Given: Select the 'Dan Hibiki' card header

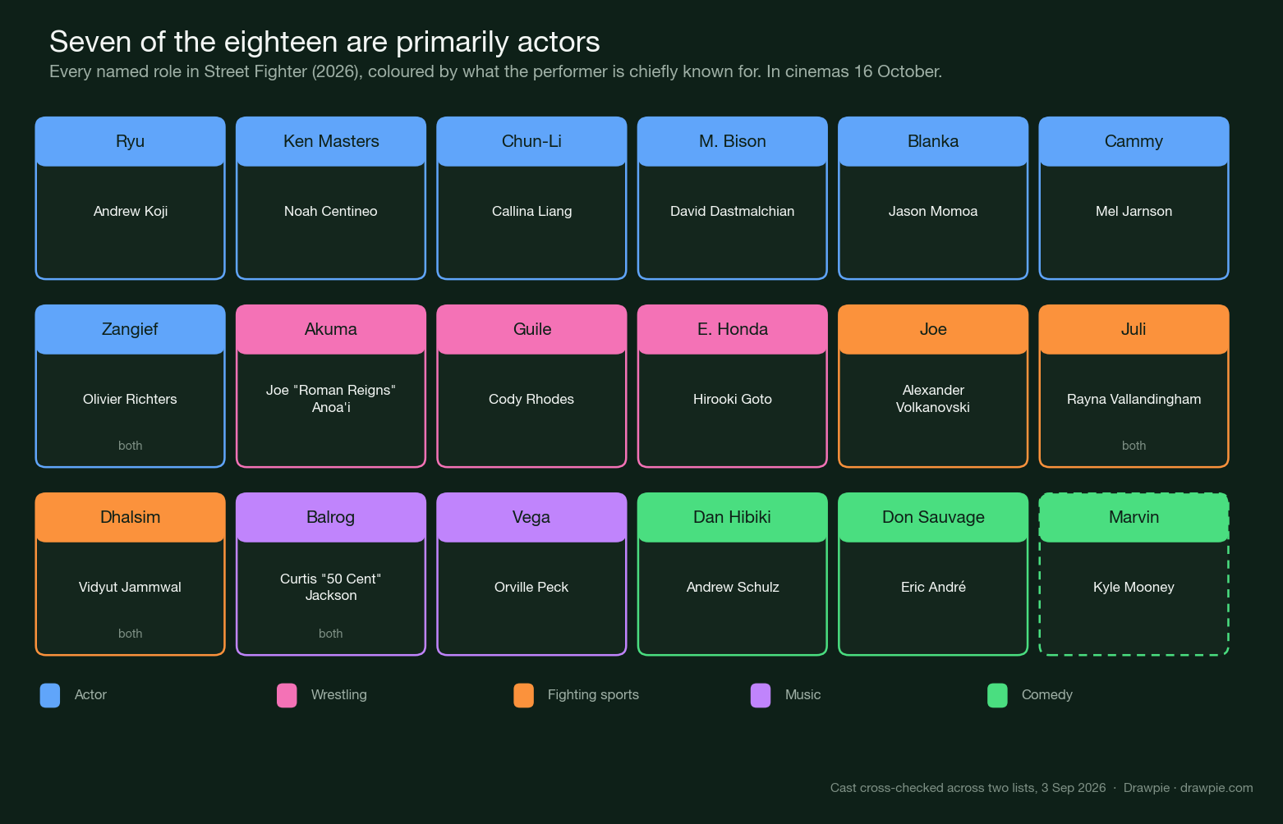Looking at the screenshot, I should [x=733, y=517].
